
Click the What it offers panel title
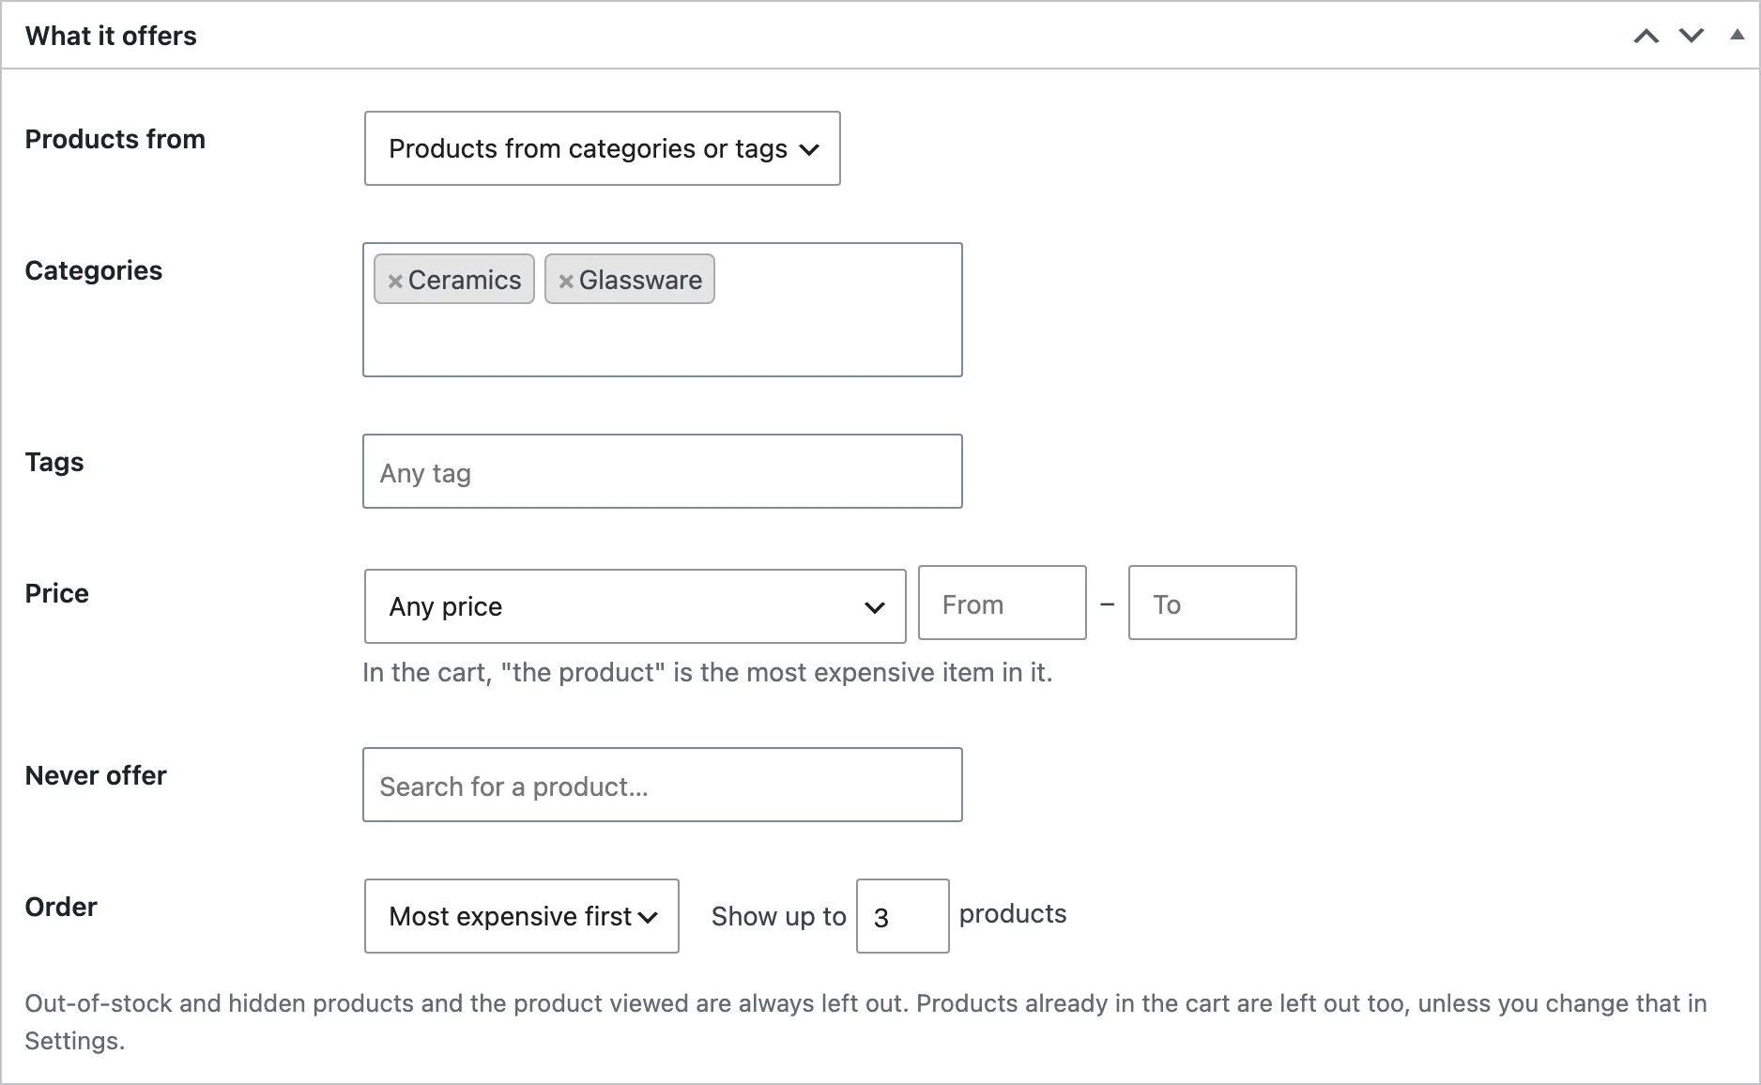click(x=111, y=36)
